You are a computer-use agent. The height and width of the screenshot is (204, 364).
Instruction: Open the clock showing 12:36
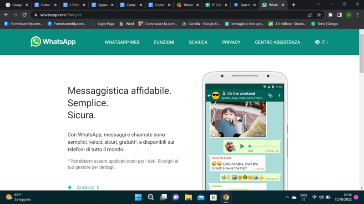[343, 197]
